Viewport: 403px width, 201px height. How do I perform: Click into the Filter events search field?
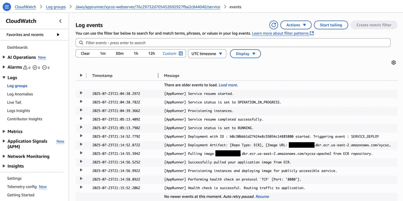[x=233, y=43]
